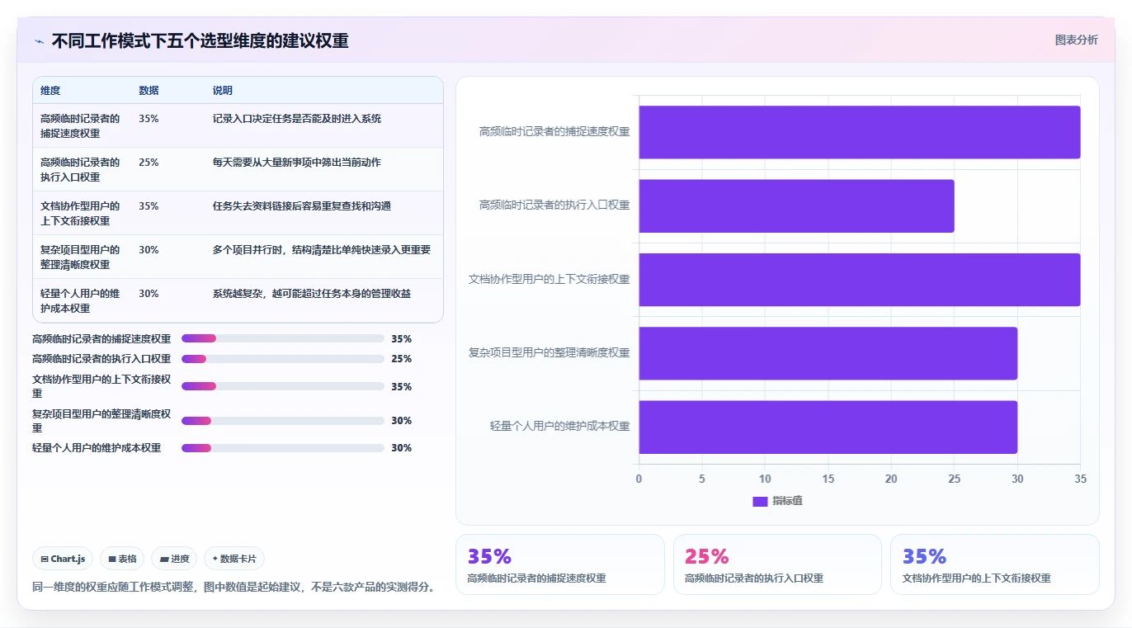Click description 记录入口决定任务是否能及时进入系统
1132x628 pixels.
[x=297, y=119]
